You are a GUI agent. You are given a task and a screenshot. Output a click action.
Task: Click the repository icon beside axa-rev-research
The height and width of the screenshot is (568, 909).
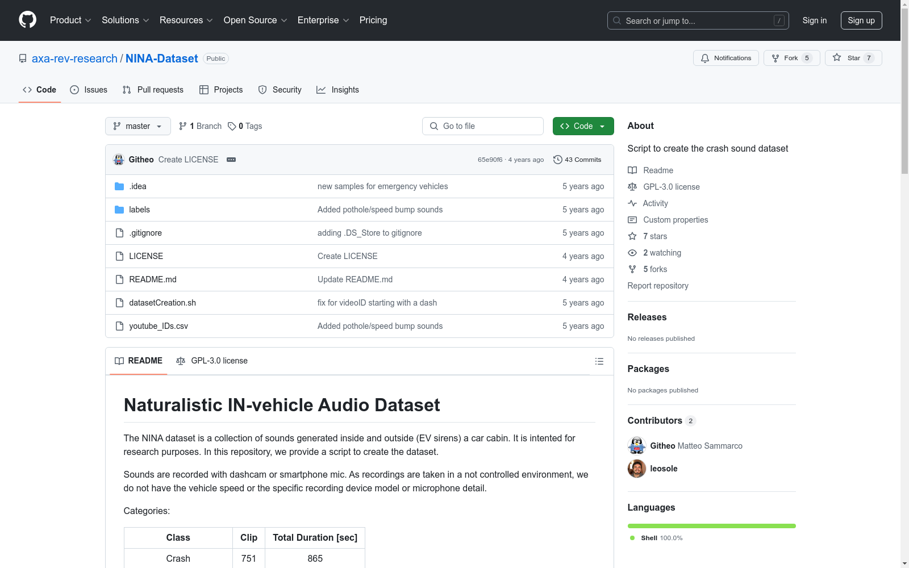click(x=23, y=59)
